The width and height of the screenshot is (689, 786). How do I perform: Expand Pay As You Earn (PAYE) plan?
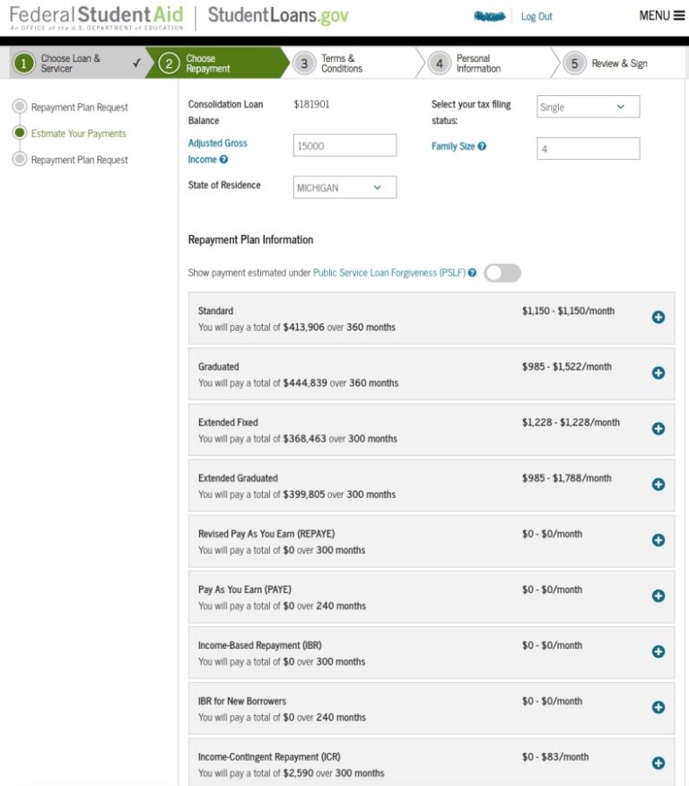[658, 596]
